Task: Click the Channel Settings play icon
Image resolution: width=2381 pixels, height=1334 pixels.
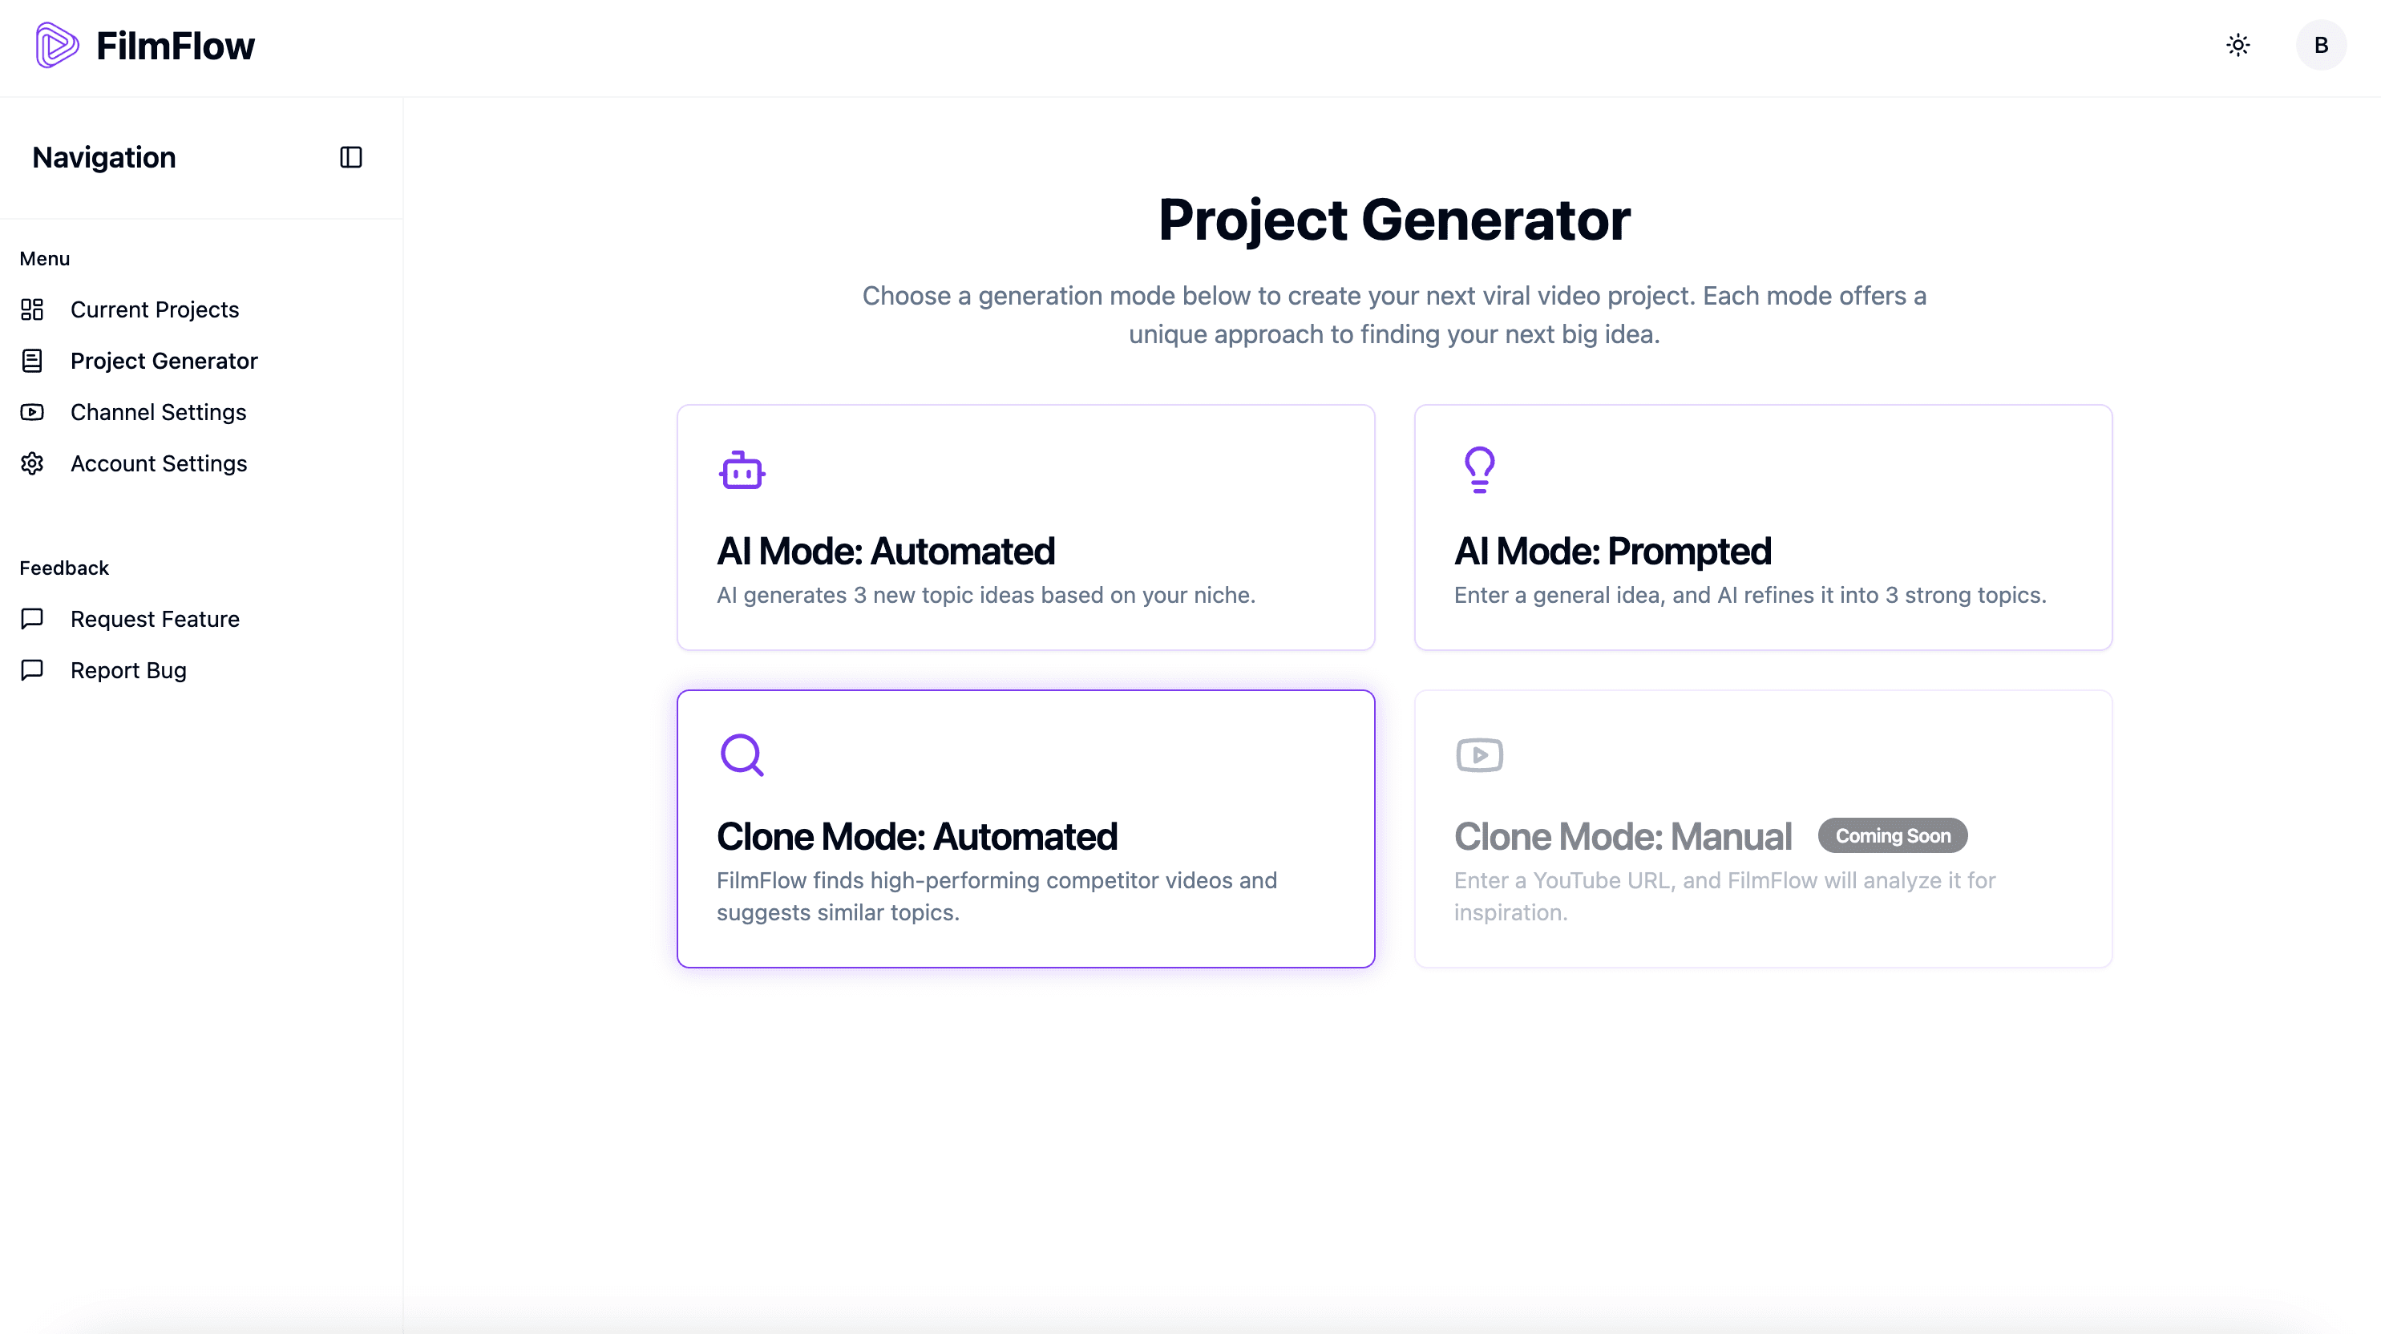Action: 32,412
